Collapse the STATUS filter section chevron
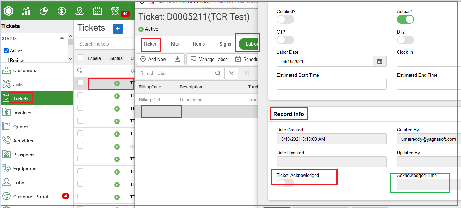 coord(62,38)
